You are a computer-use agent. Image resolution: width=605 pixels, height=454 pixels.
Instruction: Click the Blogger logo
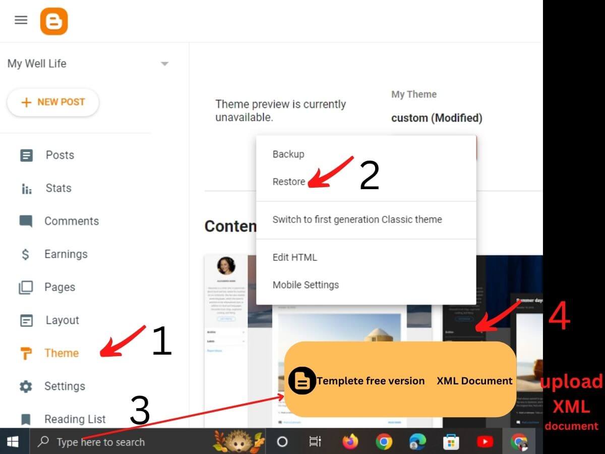point(53,20)
